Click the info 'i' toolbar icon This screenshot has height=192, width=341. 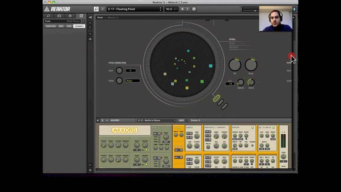[x=194, y=9]
